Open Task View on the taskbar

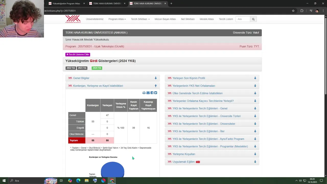coord(61,181)
